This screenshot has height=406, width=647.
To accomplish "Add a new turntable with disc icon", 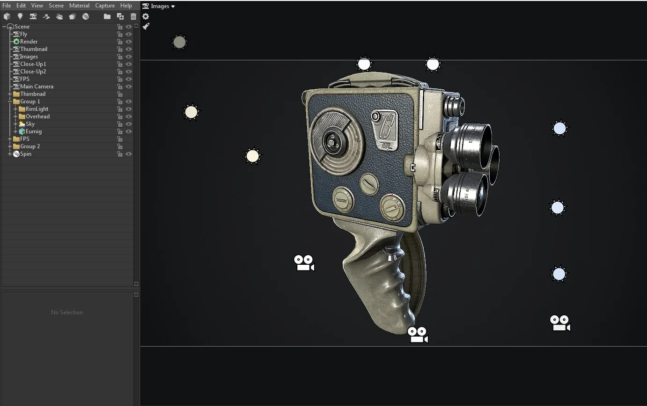I will click(x=86, y=16).
